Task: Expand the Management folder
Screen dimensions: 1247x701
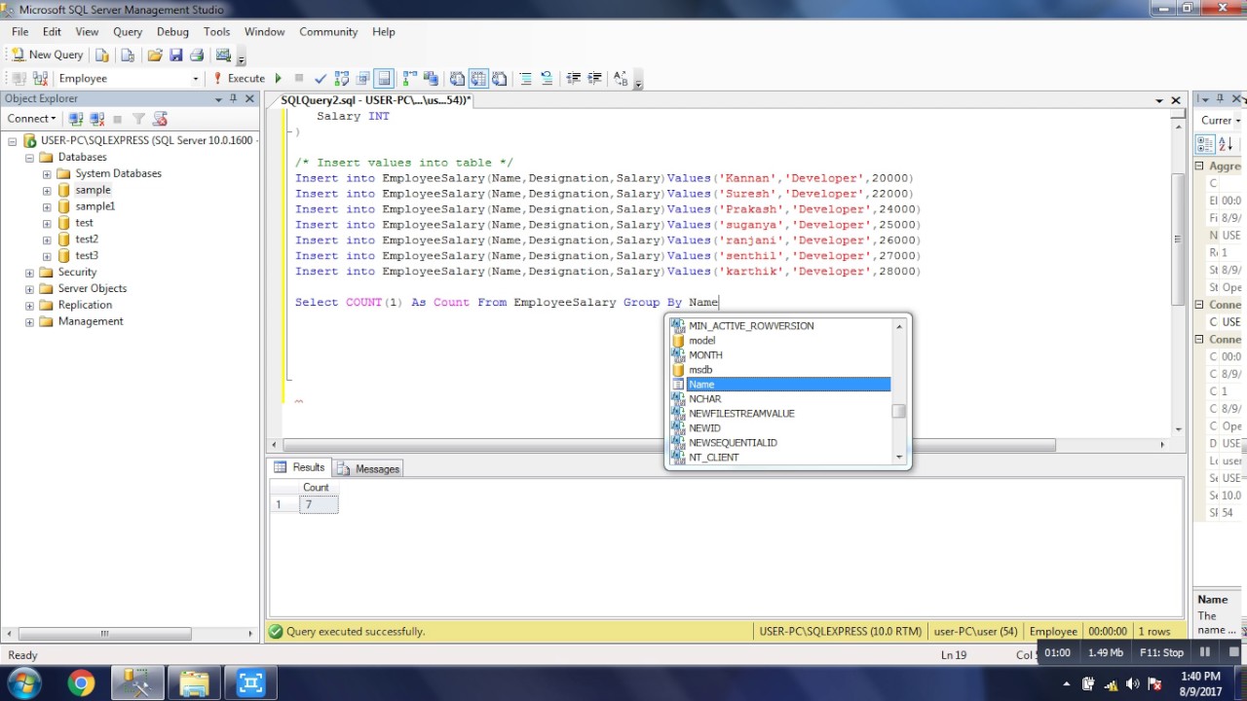Action: pos(29,321)
